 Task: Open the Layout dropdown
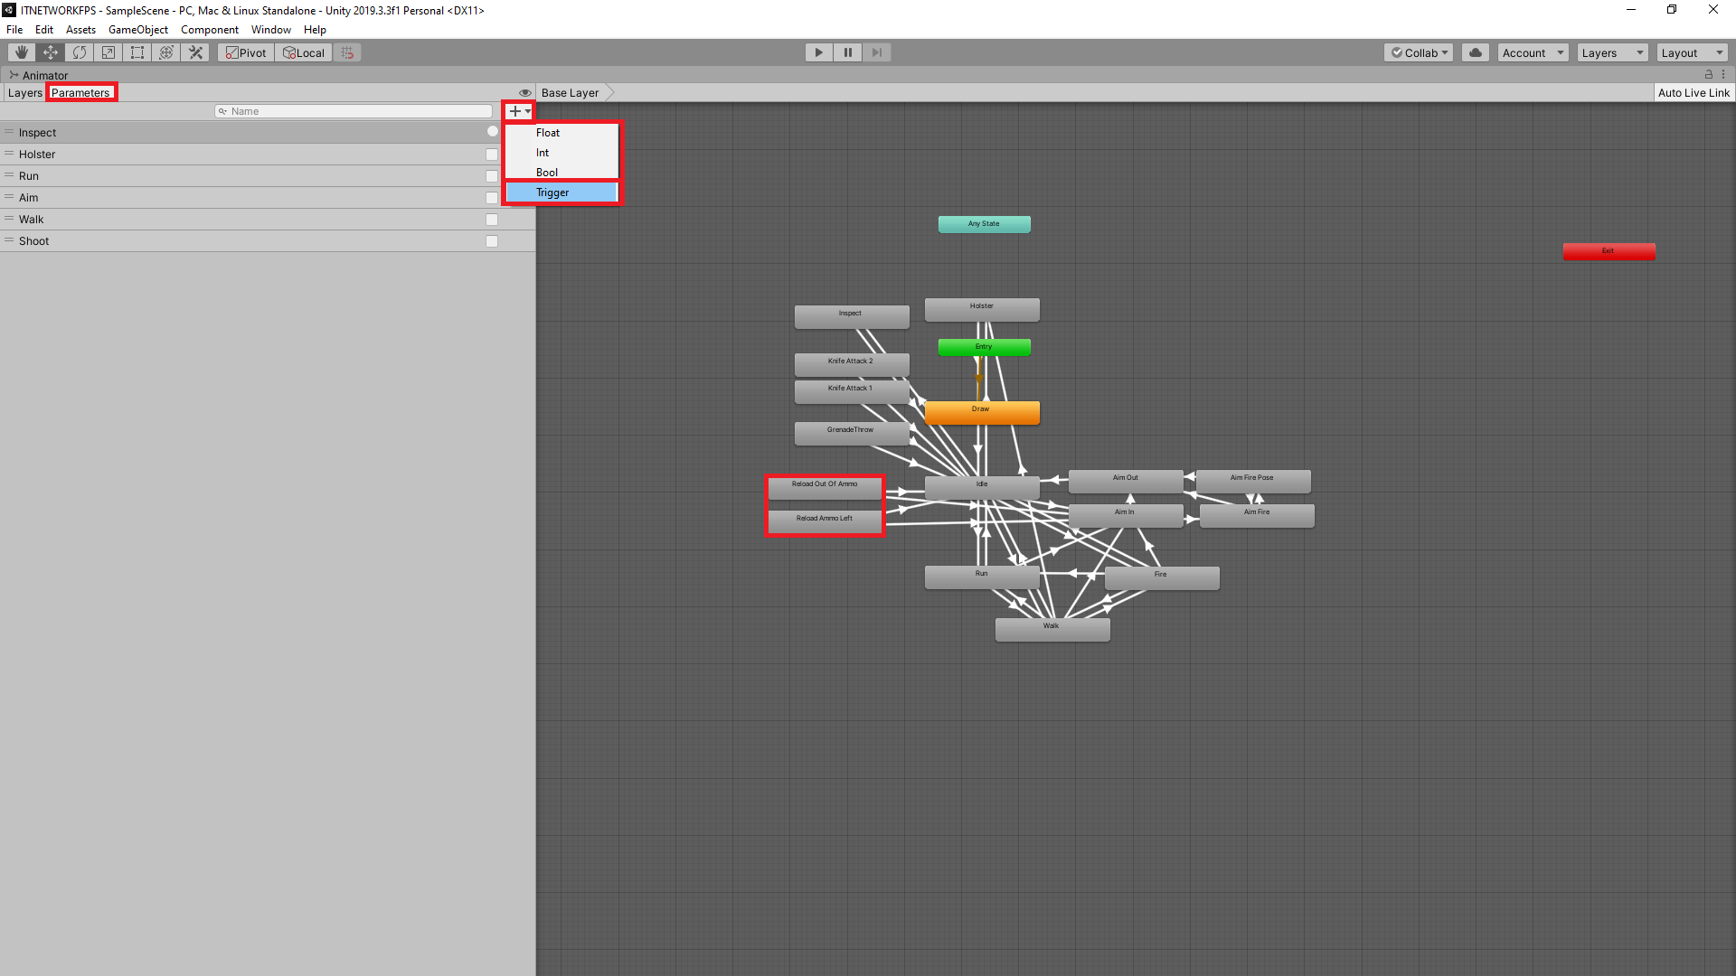point(1691,52)
